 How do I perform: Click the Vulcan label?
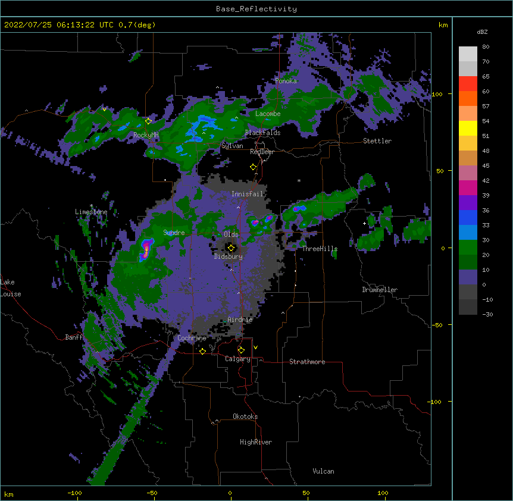pos(323,471)
